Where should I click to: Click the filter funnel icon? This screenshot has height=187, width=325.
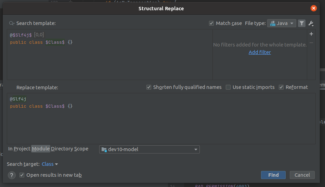point(301,23)
